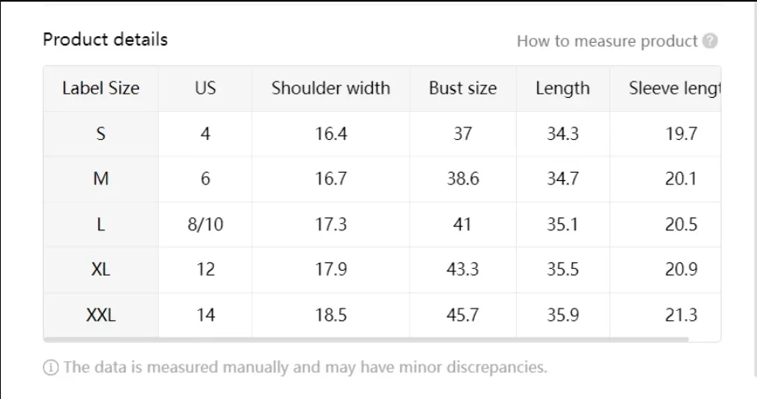
Task: Select the M label size row
Action: pos(382,179)
